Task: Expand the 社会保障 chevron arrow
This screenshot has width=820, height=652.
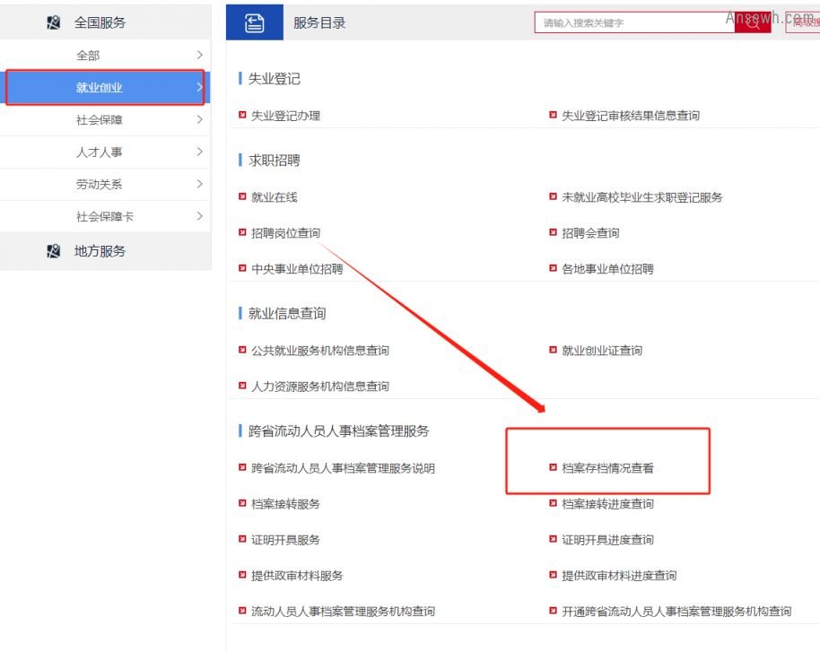Action: pyautogui.click(x=199, y=120)
